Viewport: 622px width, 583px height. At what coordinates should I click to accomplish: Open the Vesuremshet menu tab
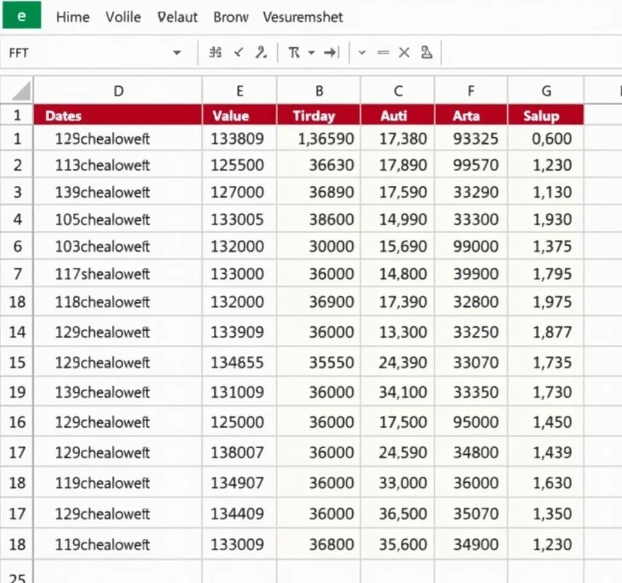(302, 17)
